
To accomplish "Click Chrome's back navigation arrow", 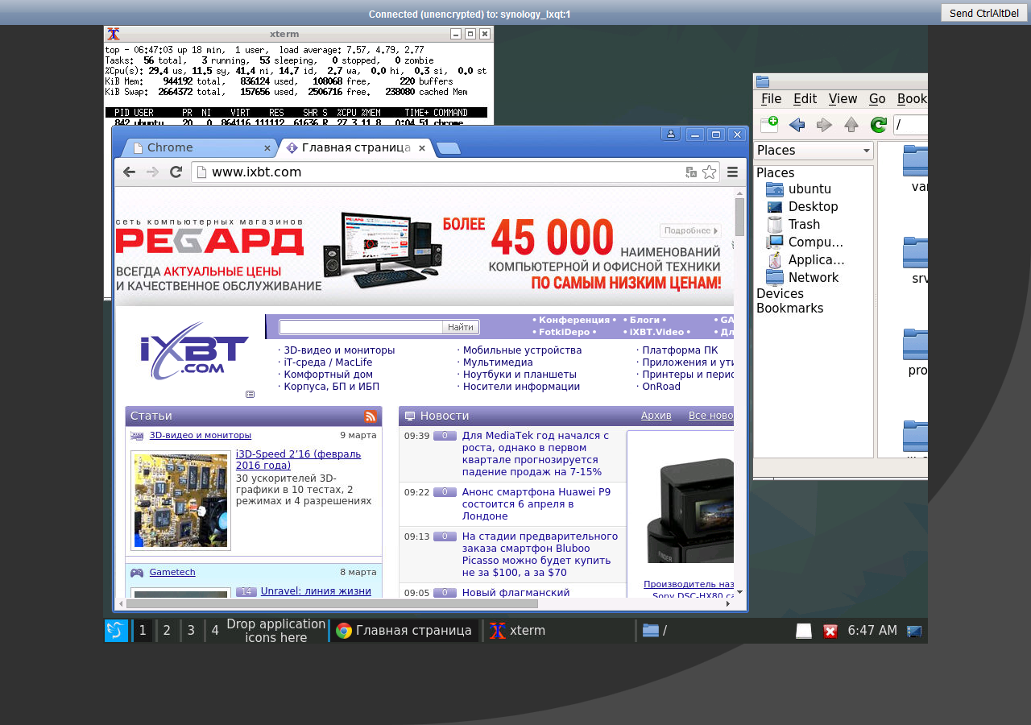I will 129,172.
